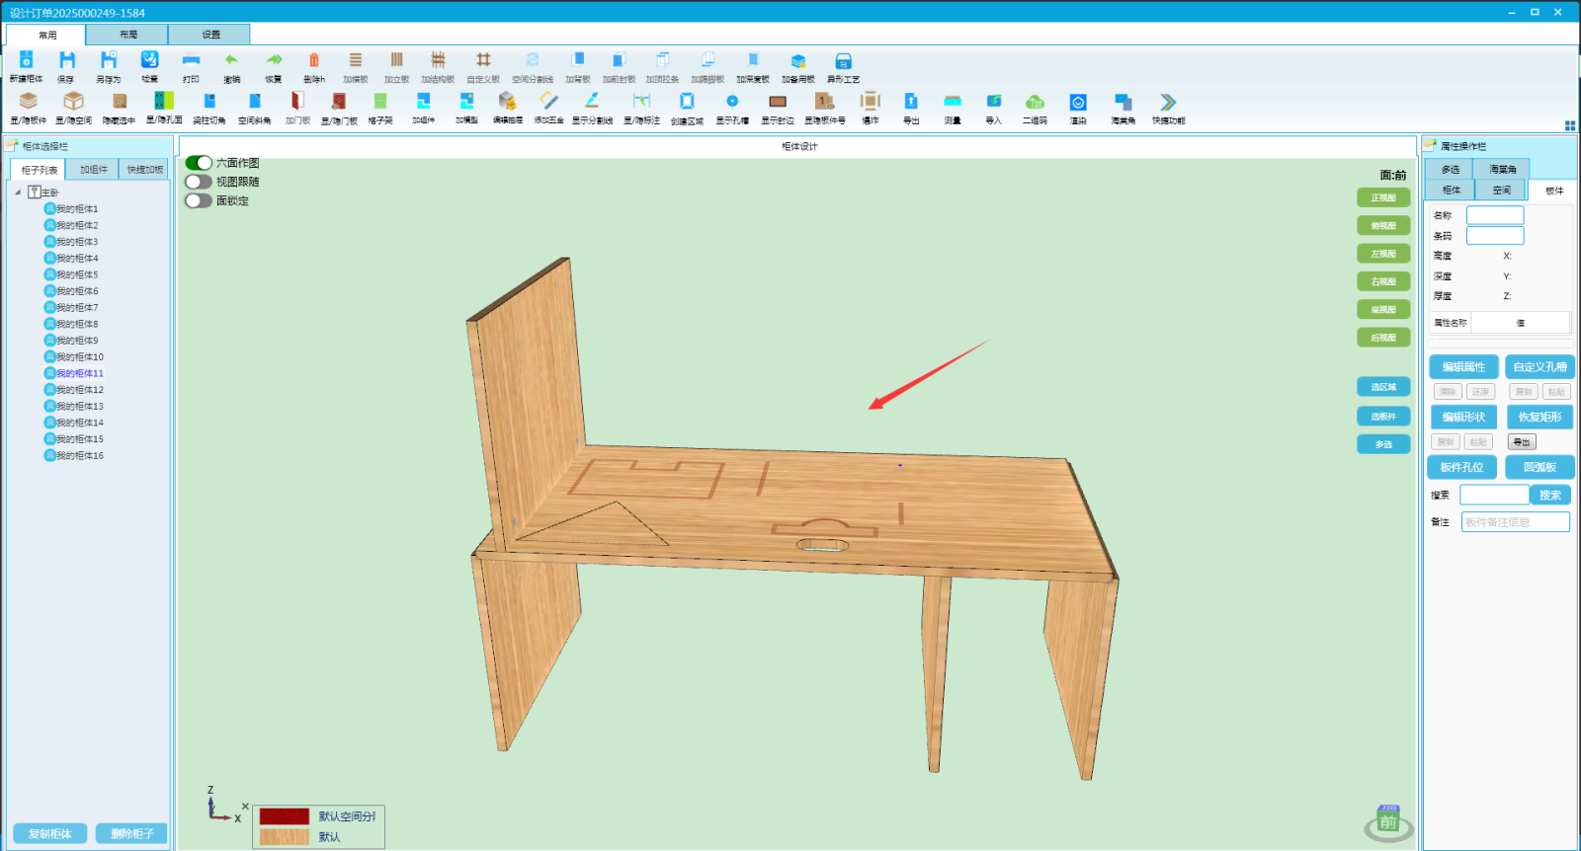The width and height of the screenshot is (1581, 851).
Task: Undo with the 撤销 arrow icon
Action: [x=231, y=61]
